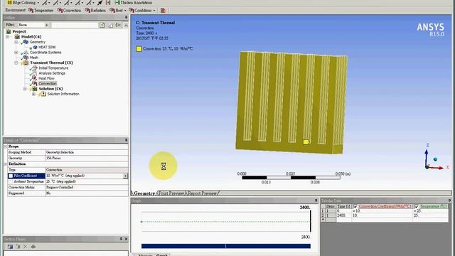Pin the Details of Convection panel
Image resolution: width=455 pixels, height=256 pixels.
[x=126, y=140]
